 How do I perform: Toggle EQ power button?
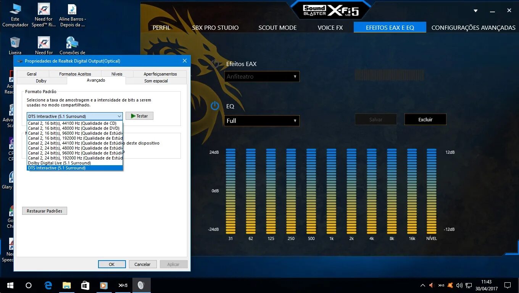(x=215, y=106)
